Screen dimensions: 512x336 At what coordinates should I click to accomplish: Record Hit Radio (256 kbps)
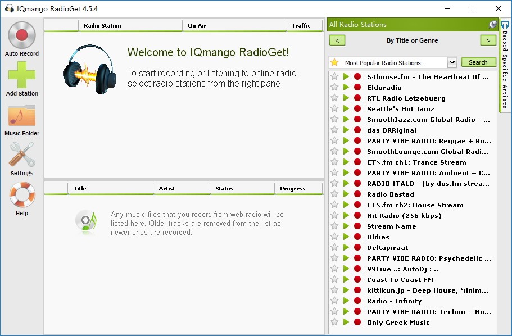357,216
